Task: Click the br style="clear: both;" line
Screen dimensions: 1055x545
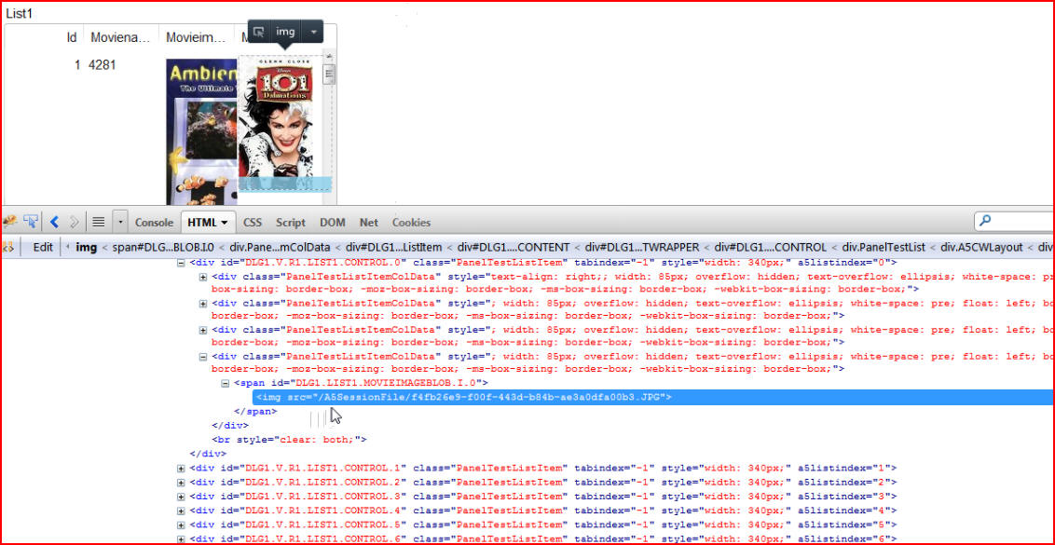Action: (290, 440)
